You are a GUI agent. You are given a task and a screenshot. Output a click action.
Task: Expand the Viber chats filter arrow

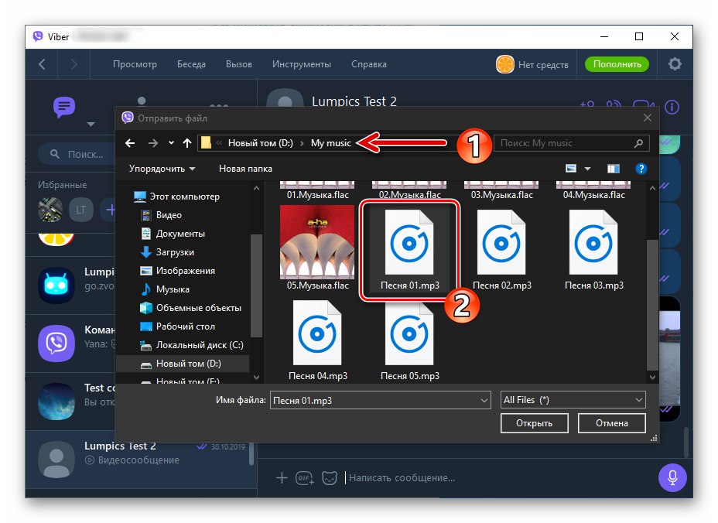point(91,124)
